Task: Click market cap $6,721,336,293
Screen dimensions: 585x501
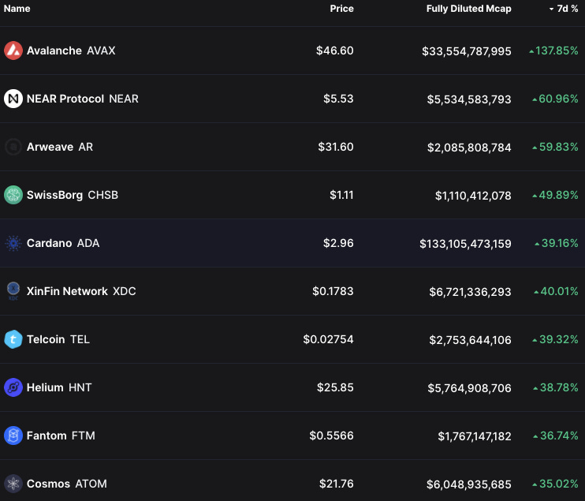Action: pyautogui.click(x=470, y=292)
